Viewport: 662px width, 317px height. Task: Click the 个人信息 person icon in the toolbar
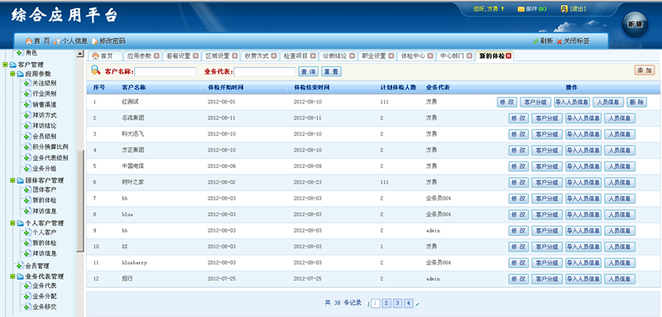tap(57, 41)
